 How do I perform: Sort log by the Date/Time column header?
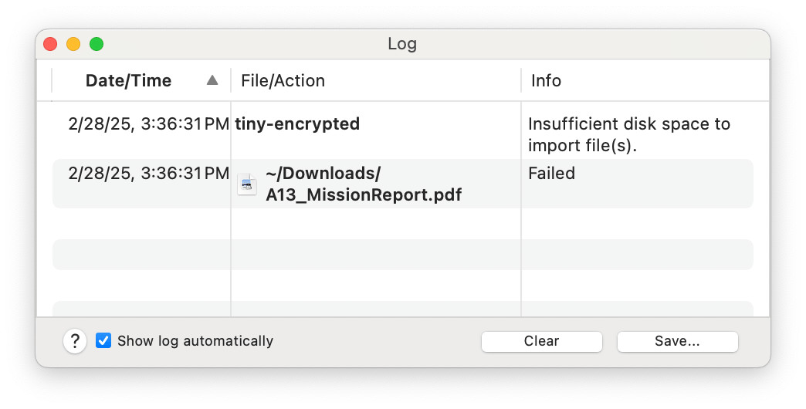[128, 81]
